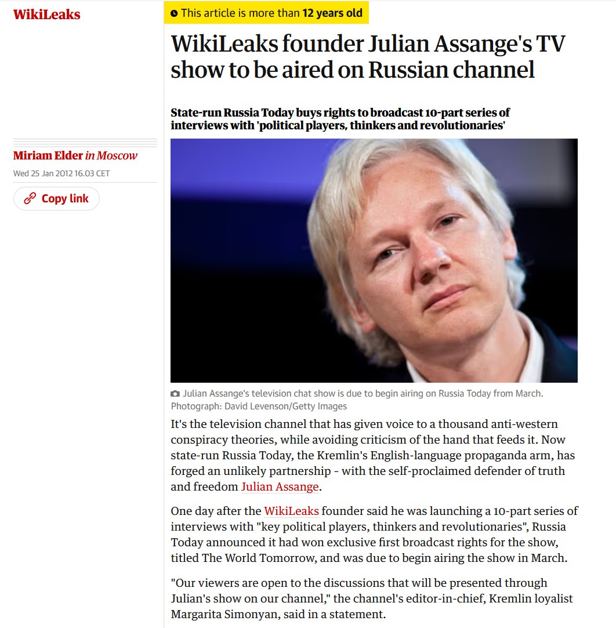The height and width of the screenshot is (628, 616).
Task: Click the yellow 'more than 12 years old' banner
Action: pyautogui.click(x=266, y=13)
